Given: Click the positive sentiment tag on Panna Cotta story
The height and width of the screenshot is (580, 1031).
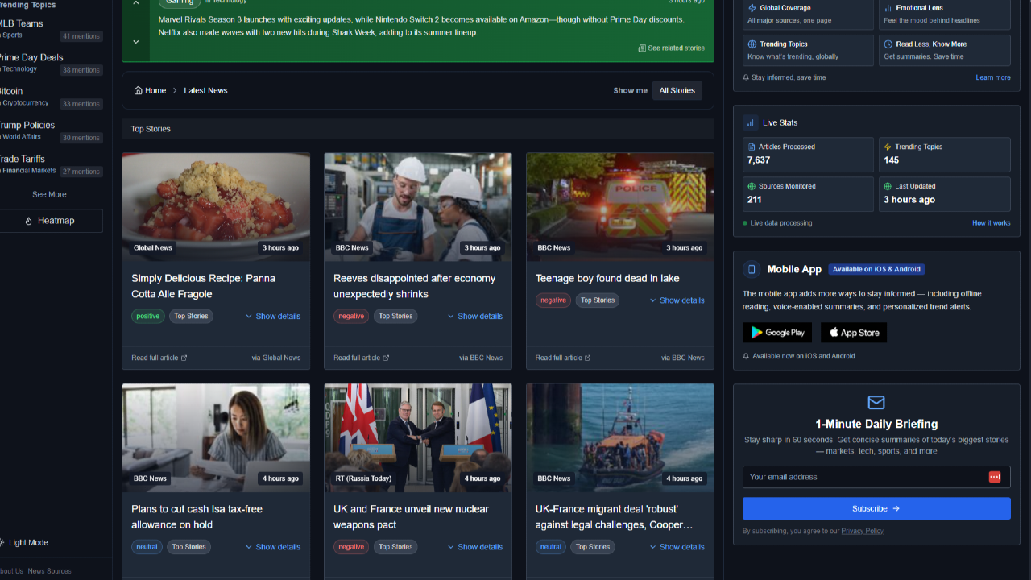Looking at the screenshot, I should coord(148,317).
